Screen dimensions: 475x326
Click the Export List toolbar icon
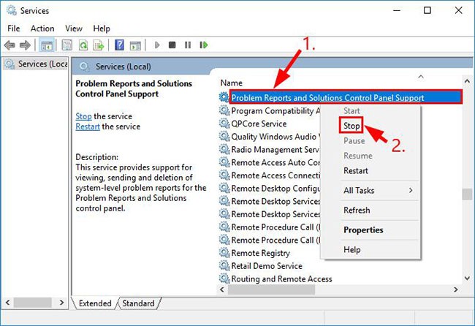coord(99,45)
